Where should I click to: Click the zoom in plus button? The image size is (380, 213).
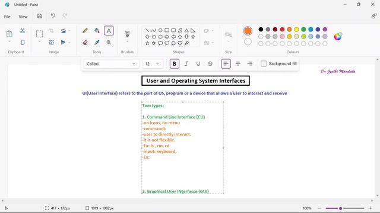(370, 208)
